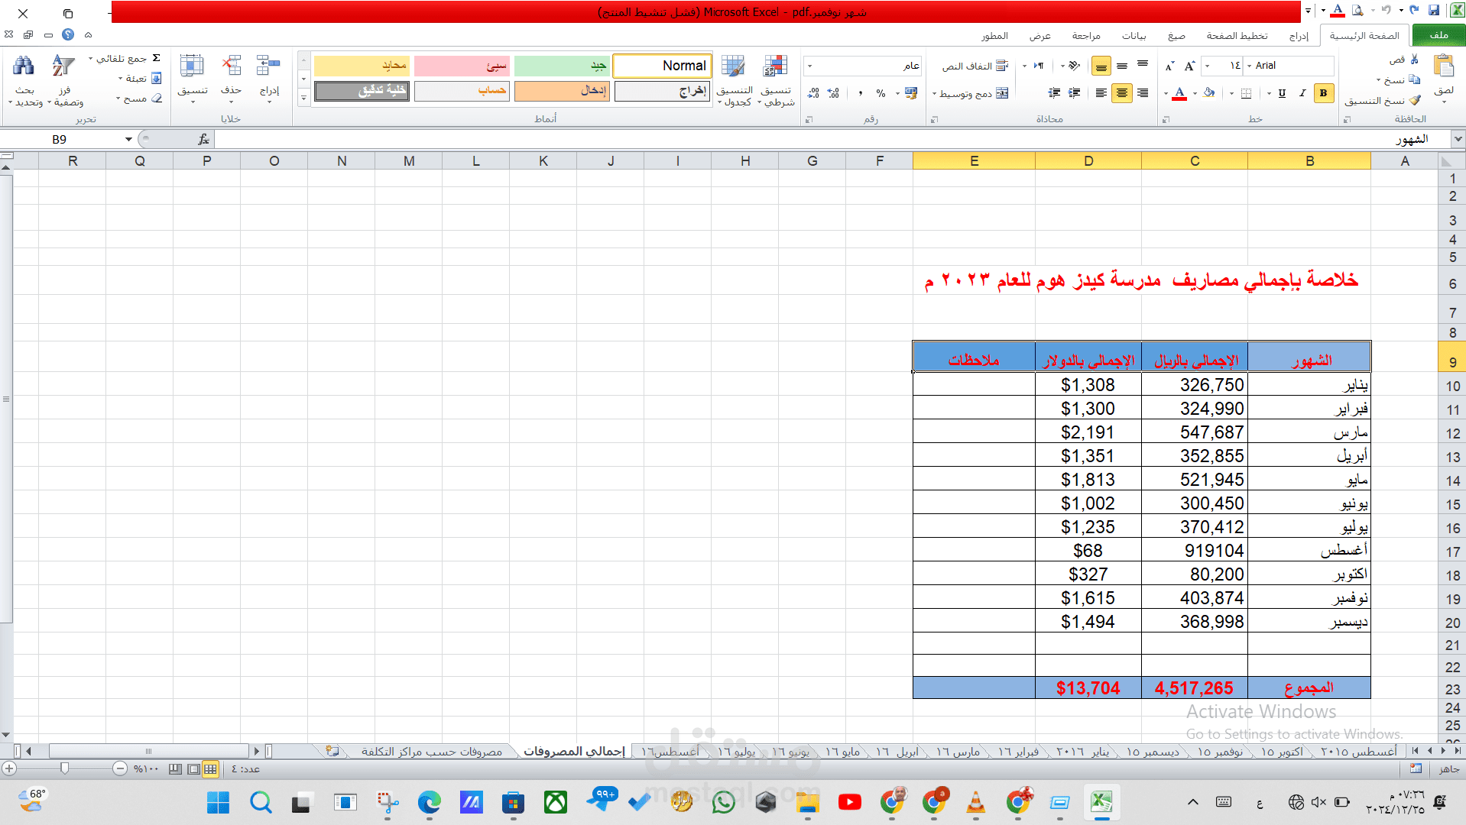
Task: Click Find & Select (بحث وتحديد) binoculars
Action: pos(24,66)
